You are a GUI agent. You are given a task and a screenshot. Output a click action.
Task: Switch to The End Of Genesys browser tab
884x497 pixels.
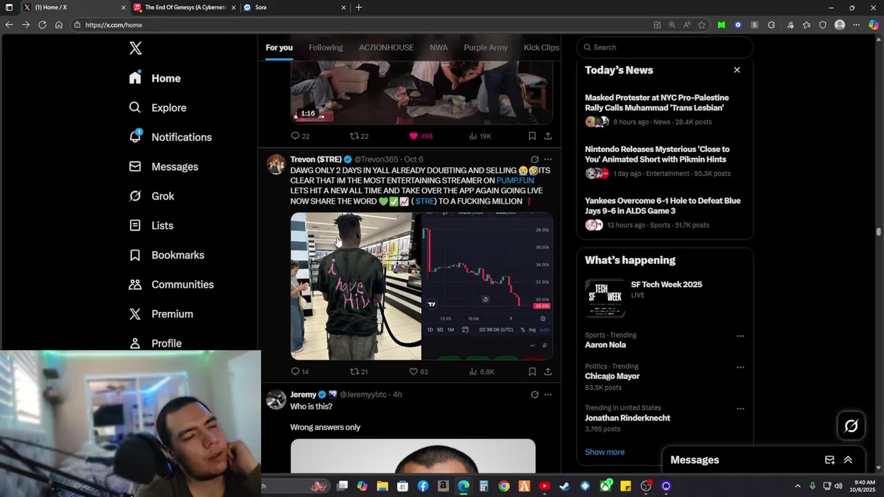point(184,8)
